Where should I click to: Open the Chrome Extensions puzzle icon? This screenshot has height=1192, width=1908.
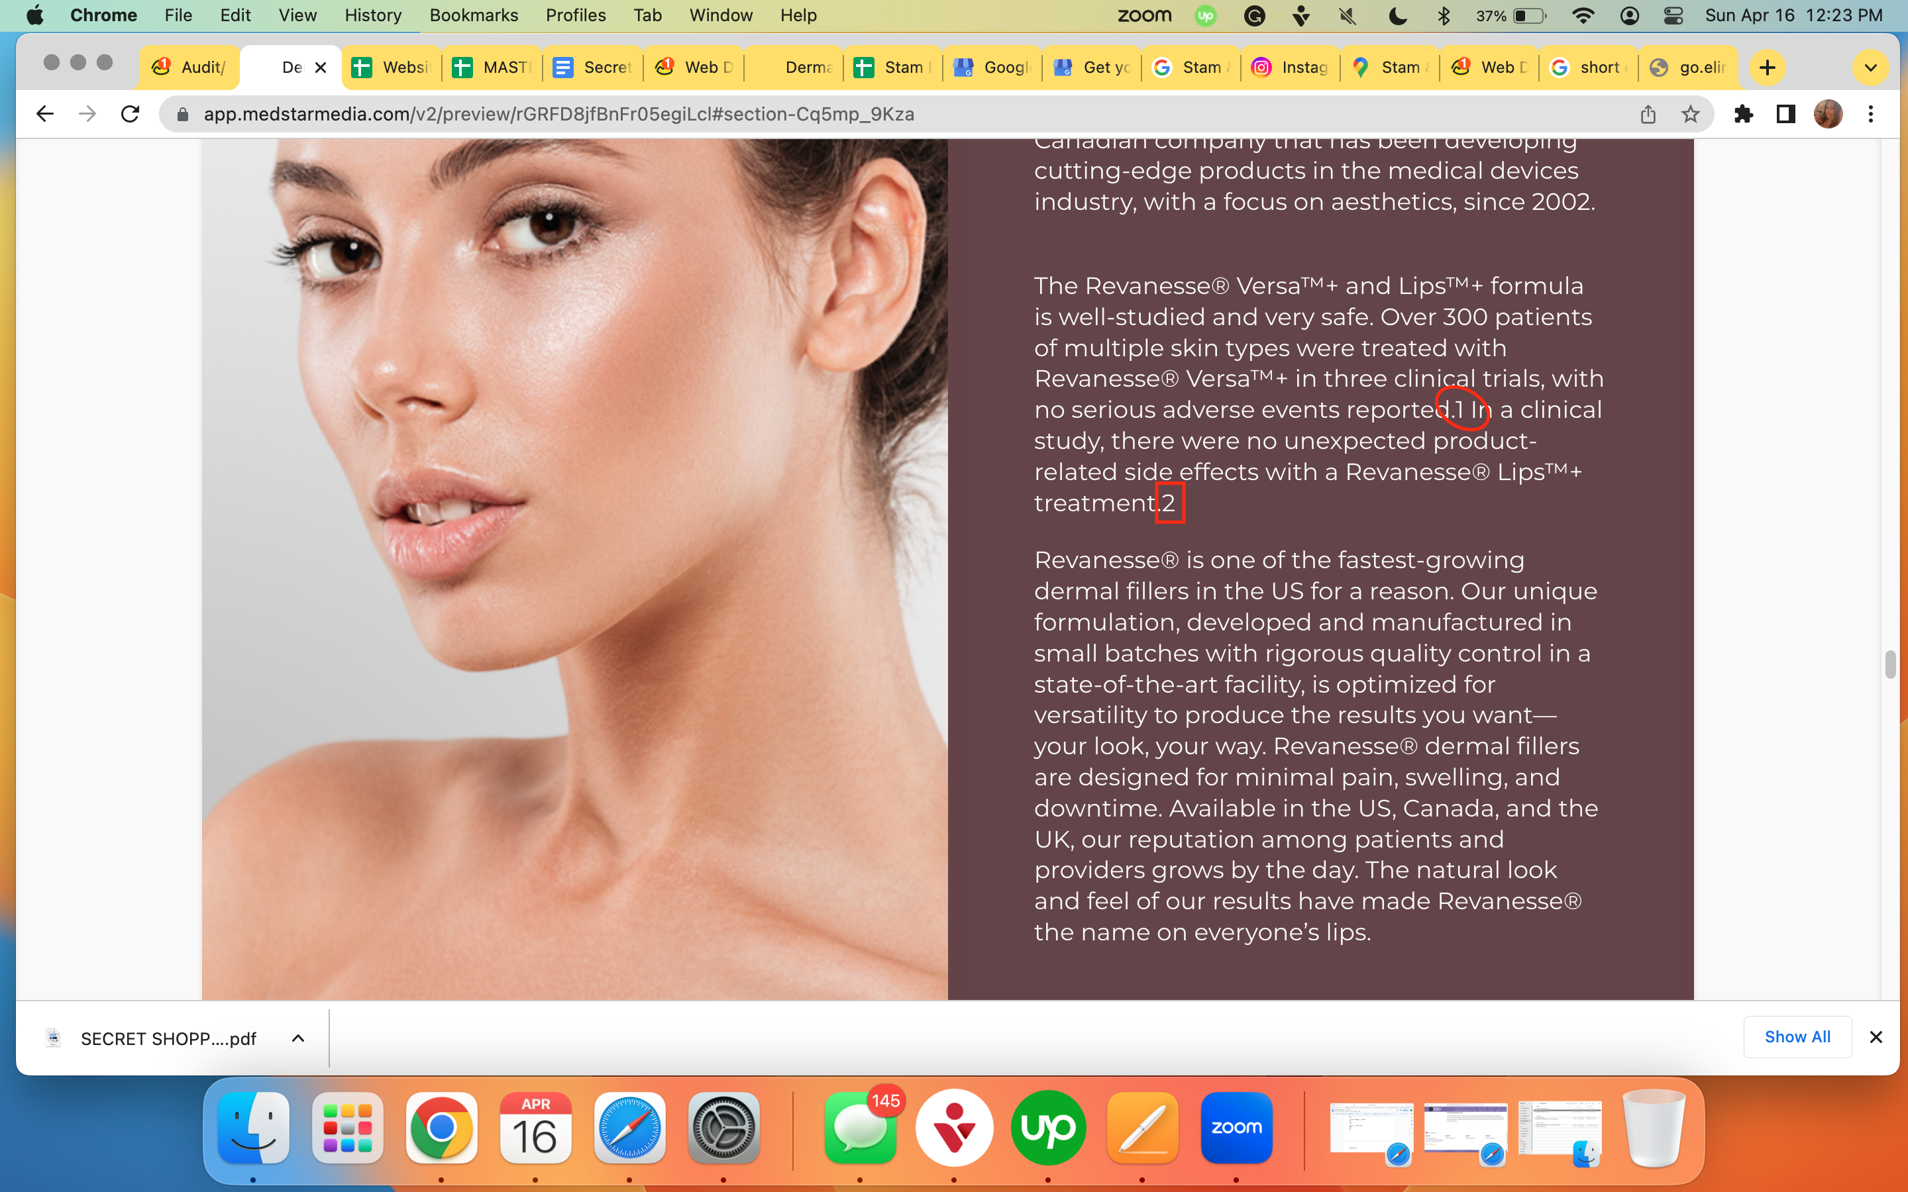(x=1743, y=115)
